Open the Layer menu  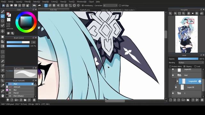[x=19, y=2]
